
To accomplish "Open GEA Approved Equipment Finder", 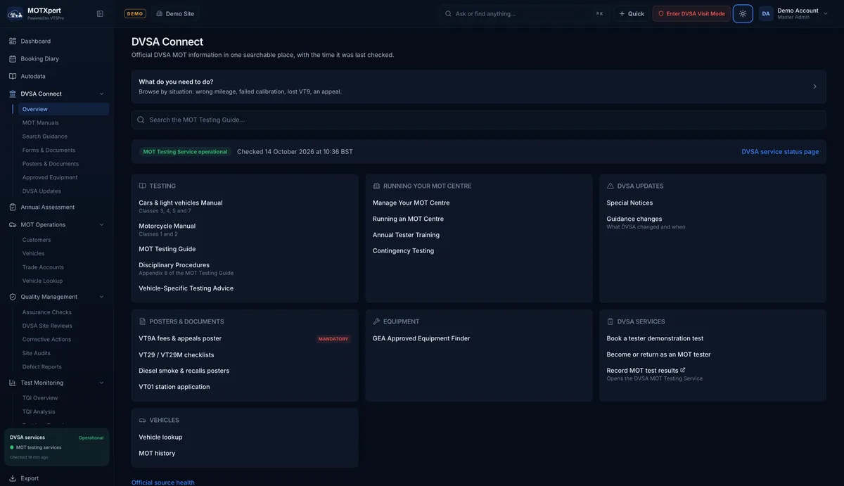I will pyautogui.click(x=421, y=338).
